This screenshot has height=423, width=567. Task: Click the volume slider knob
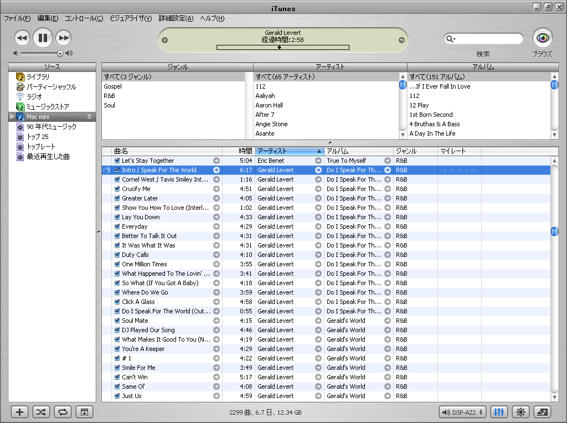(60, 54)
